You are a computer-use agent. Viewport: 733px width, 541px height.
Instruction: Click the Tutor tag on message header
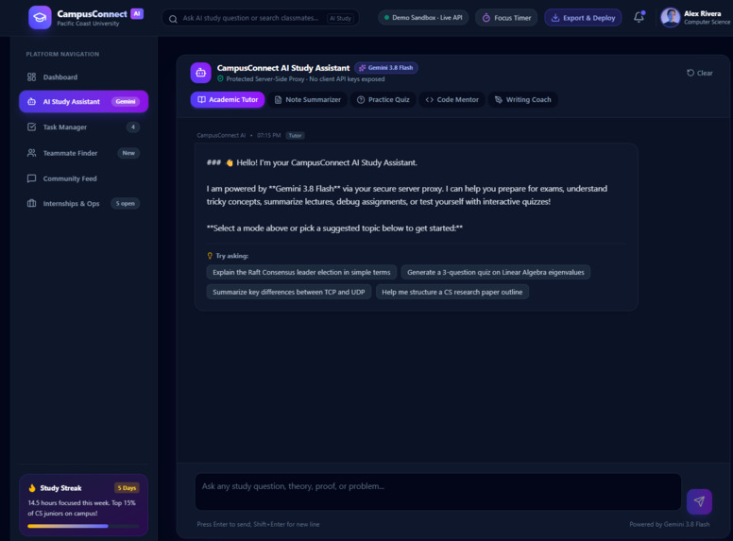pyautogui.click(x=295, y=135)
